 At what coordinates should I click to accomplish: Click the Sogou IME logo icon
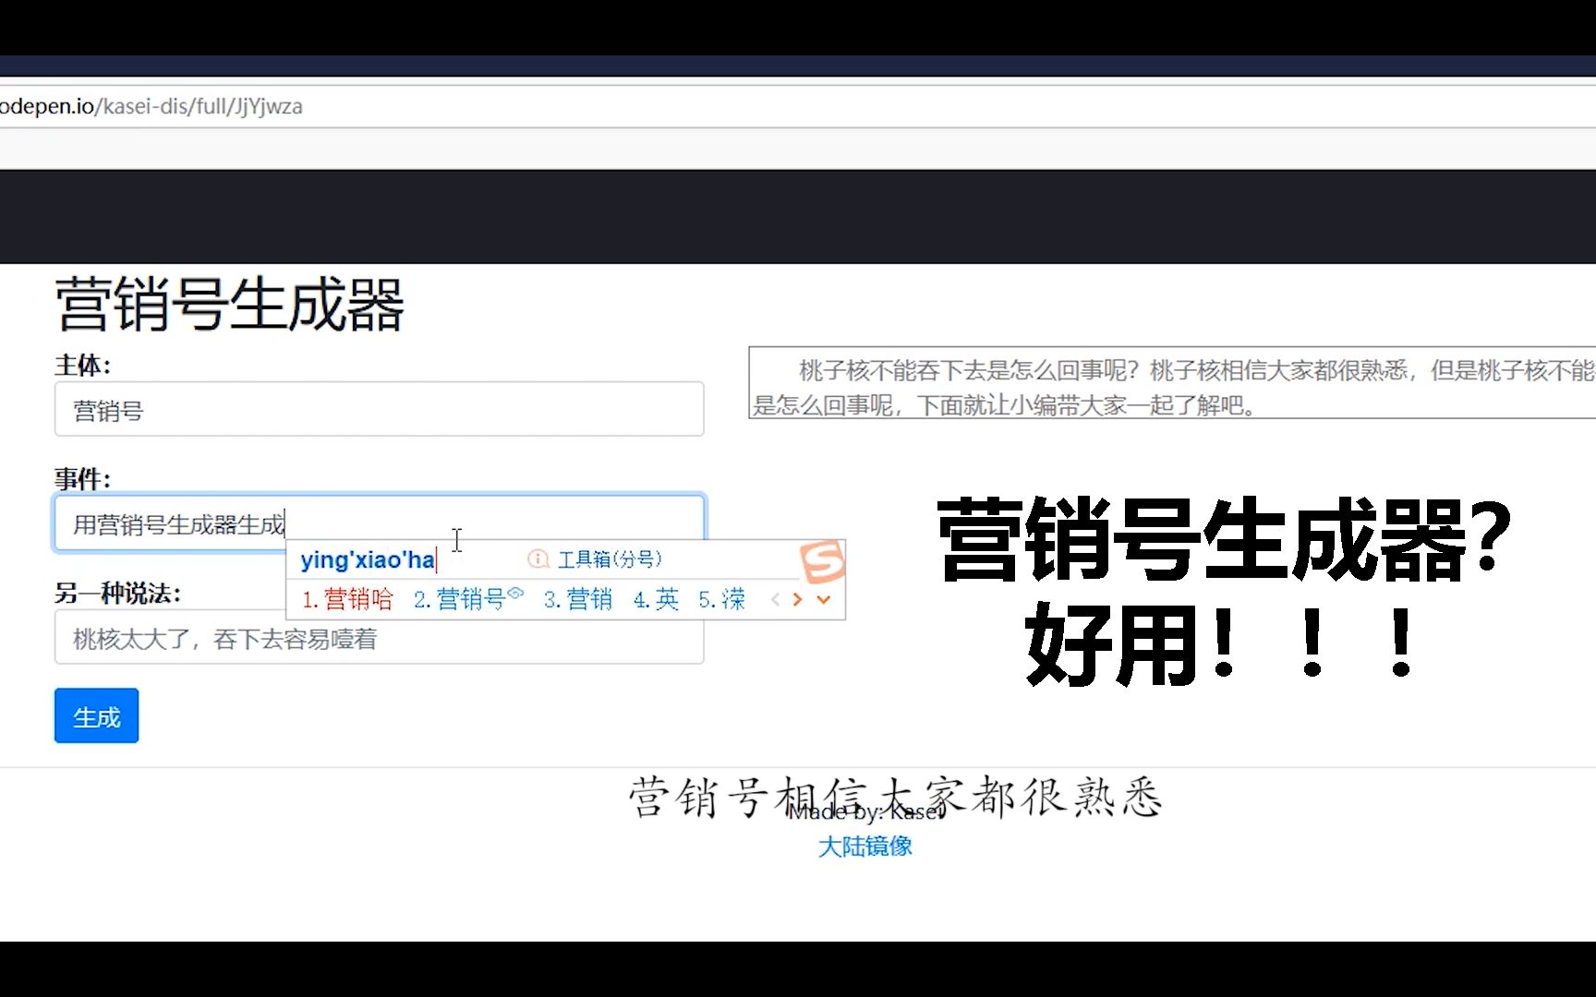(x=822, y=561)
